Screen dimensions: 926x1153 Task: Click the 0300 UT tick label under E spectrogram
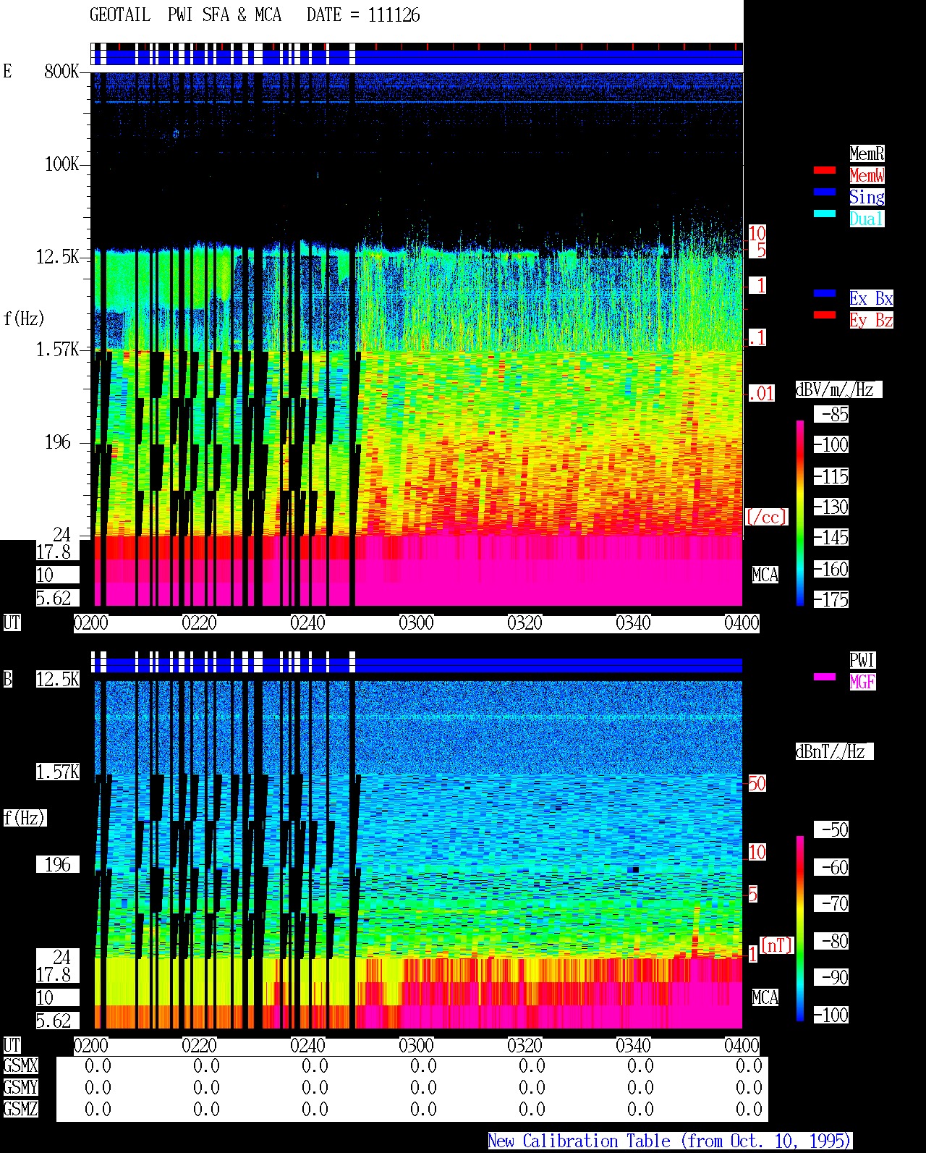(x=416, y=623)
